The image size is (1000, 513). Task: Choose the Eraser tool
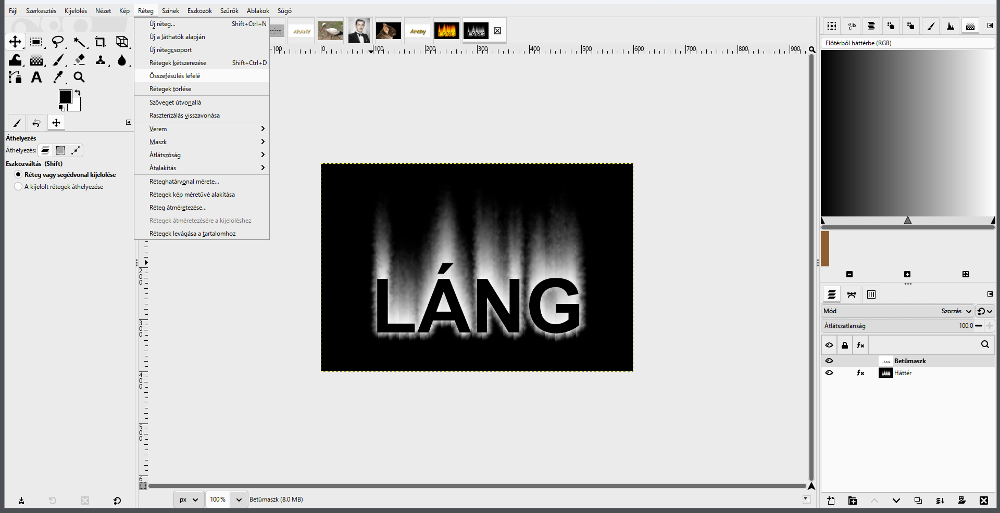79,60
